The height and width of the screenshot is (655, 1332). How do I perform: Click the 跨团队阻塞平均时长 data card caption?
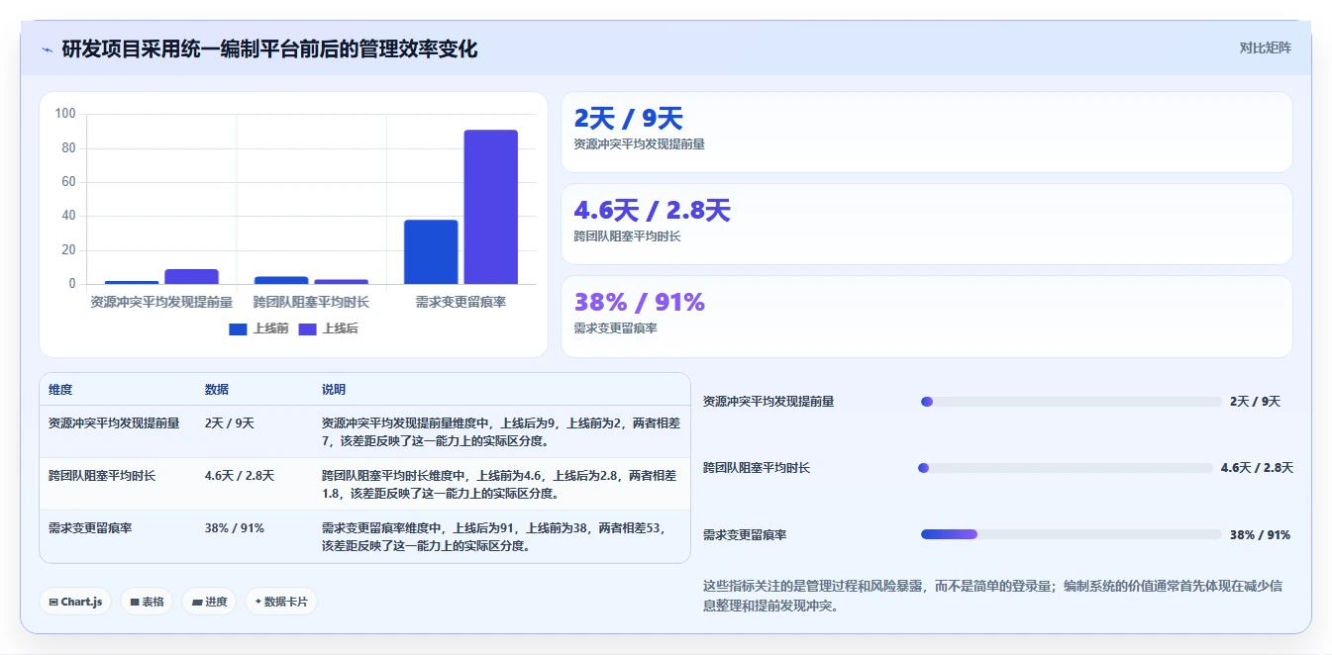point(627,236)
